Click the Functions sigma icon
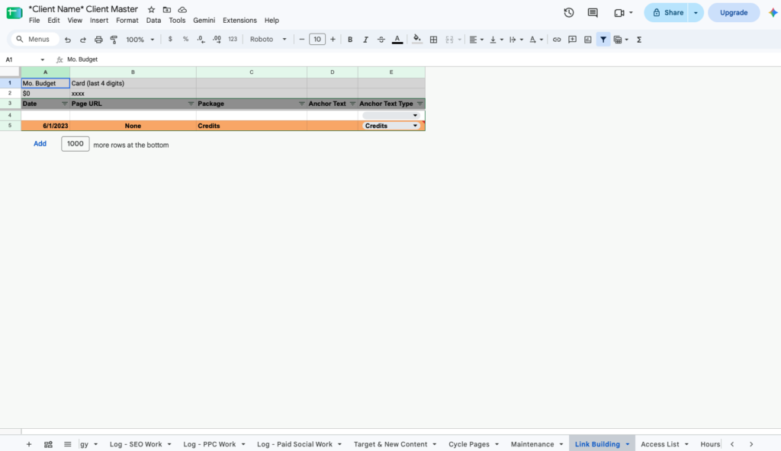Screen dimensions: 781x451 pos(639,40)
